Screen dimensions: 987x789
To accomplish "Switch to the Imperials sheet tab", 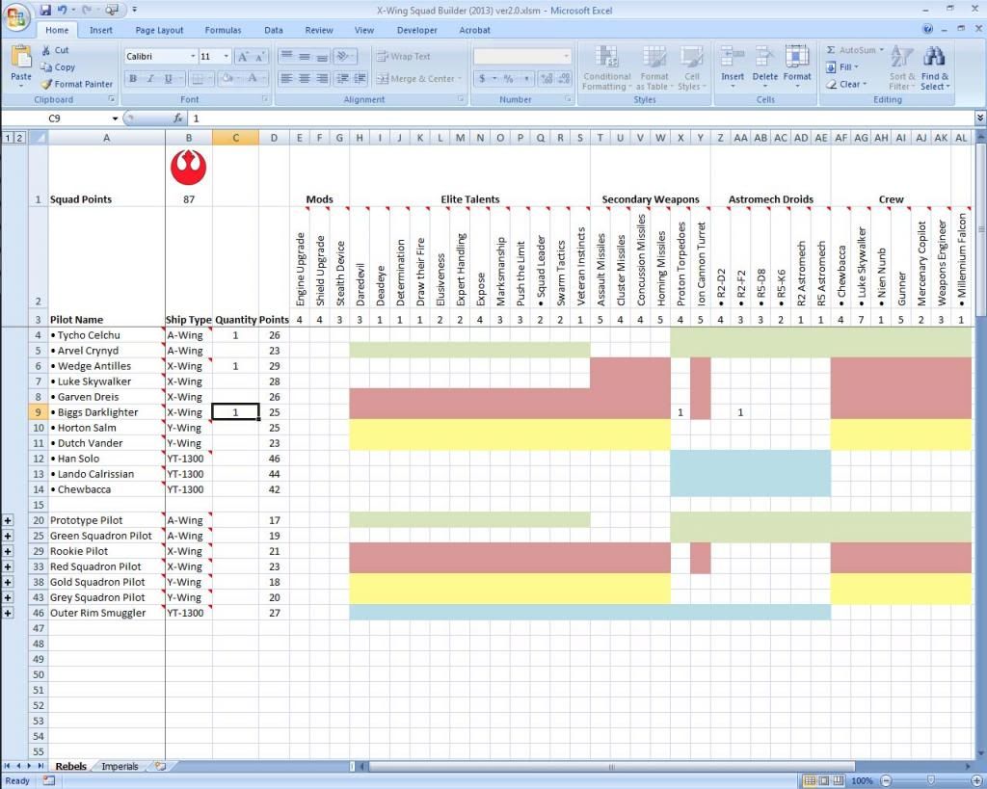I will (x=120, y=767).
